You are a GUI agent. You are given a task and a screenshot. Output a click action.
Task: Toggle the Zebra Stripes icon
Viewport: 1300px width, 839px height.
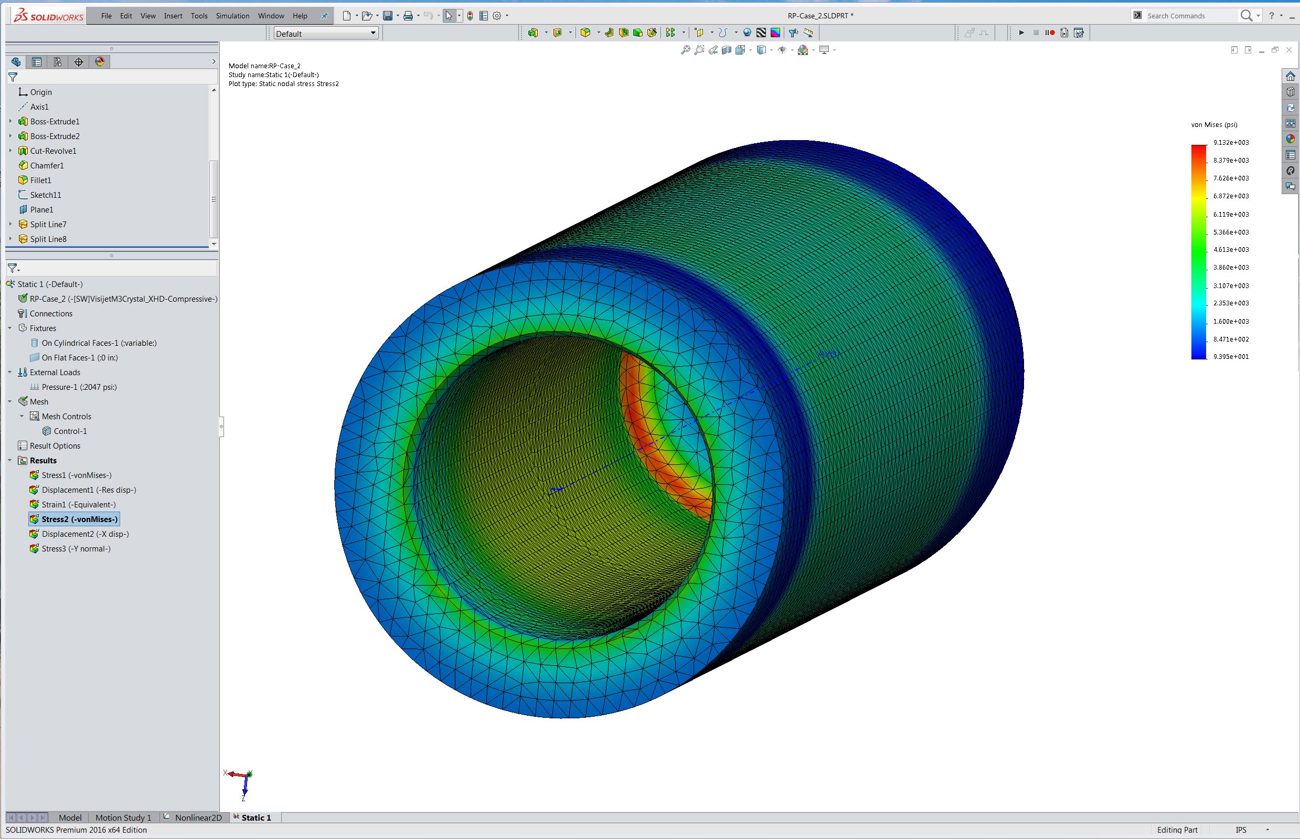[x=761, y=33]
